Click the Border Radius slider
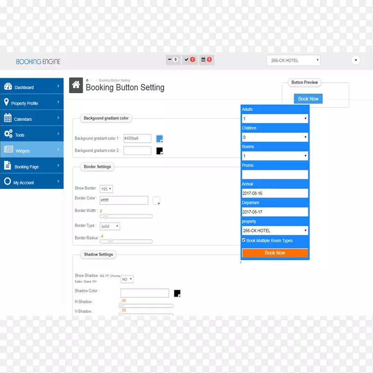This screenshot has width=373, height=373. [126, 242]
